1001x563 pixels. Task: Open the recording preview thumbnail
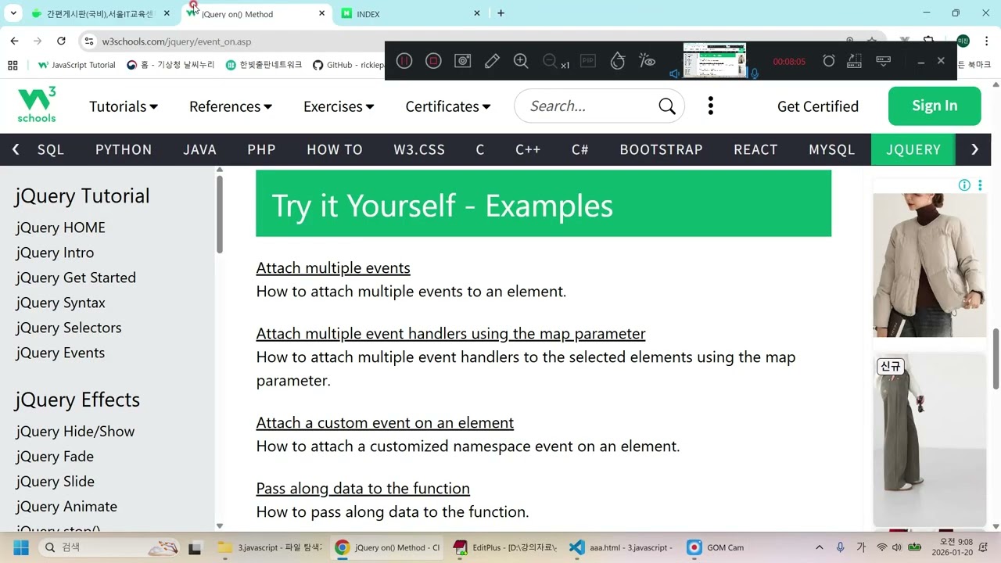(714, 59)
